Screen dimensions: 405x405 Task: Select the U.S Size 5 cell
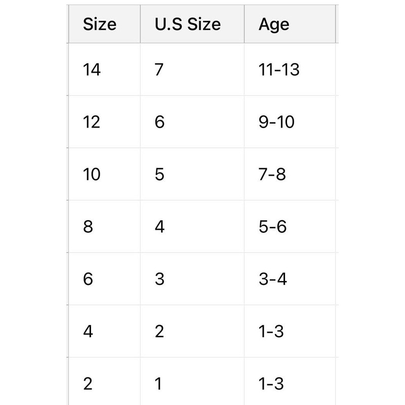159,175
